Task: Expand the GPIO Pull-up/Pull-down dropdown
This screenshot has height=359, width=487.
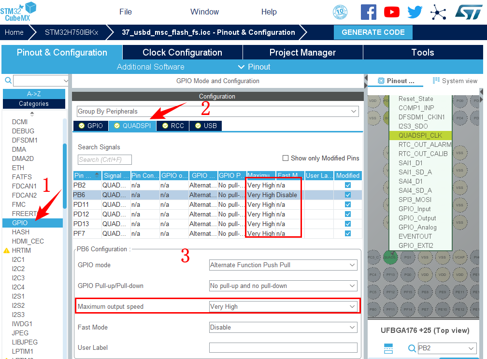Action: (x=283, y=286)
